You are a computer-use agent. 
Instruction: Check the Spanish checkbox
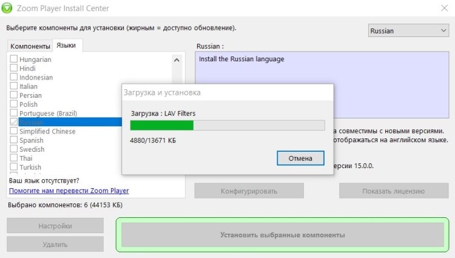pos(13,140)
